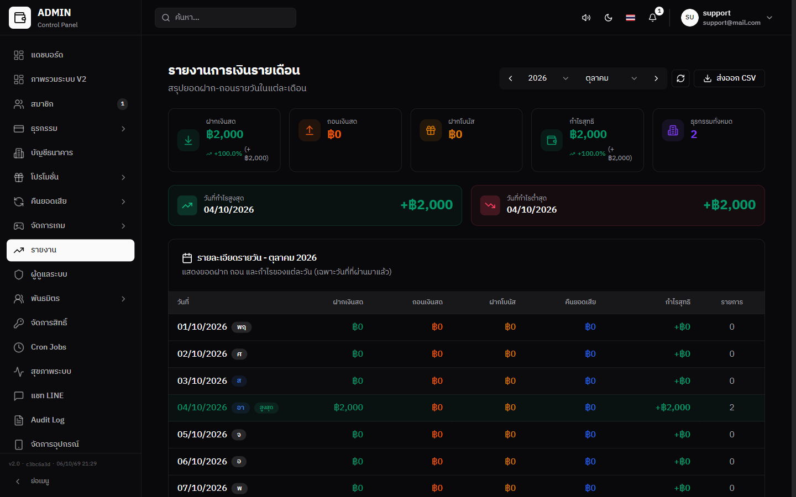Open แดชบอร์ด in the sidebar
The width and height of the screenshot is (796, 497).
[71, 55]
